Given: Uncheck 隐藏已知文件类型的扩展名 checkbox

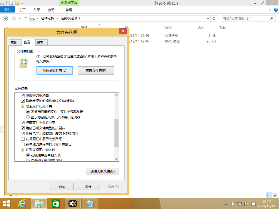Looking at the screenshot, I should 23,128.
